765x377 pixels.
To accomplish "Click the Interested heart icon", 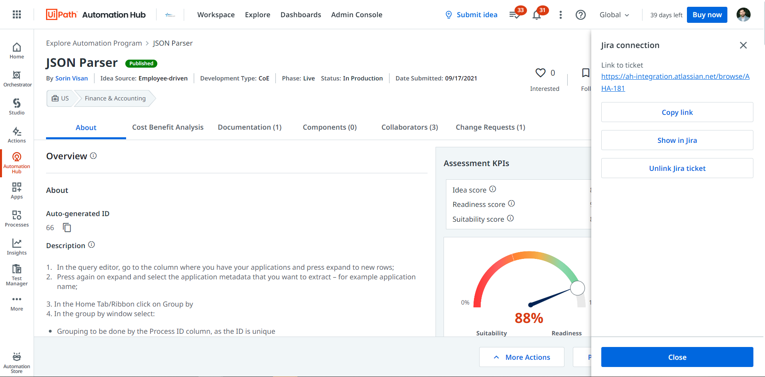I will [540, 73].
